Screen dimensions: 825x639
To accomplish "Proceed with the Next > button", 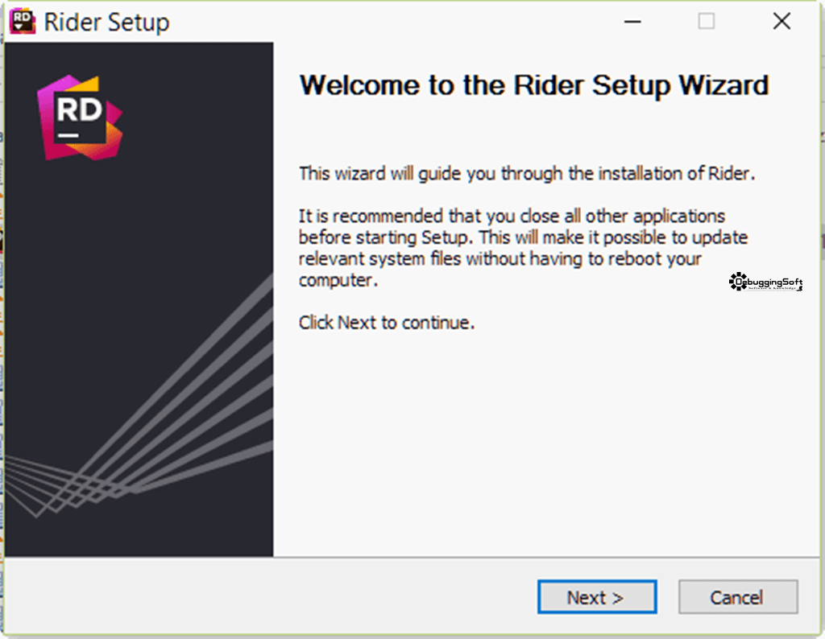I will pos(597,597).
